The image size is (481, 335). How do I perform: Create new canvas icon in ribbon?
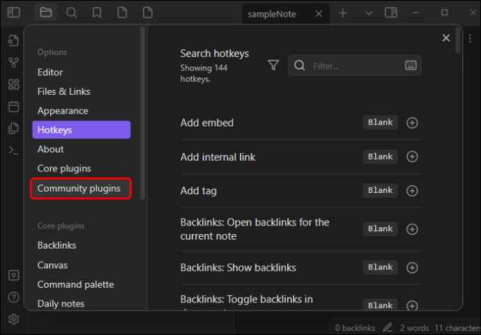click(13, 84)
